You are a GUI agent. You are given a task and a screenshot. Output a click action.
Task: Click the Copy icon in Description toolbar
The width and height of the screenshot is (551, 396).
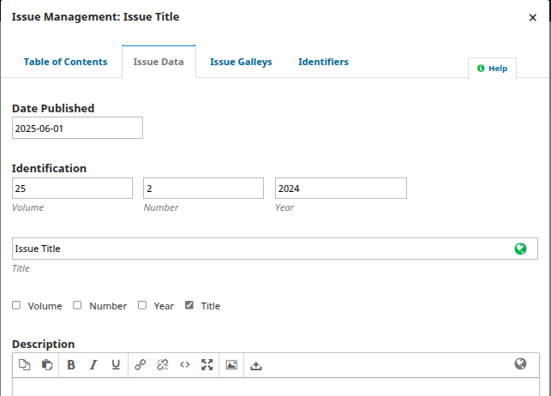(x=25, y=364)
